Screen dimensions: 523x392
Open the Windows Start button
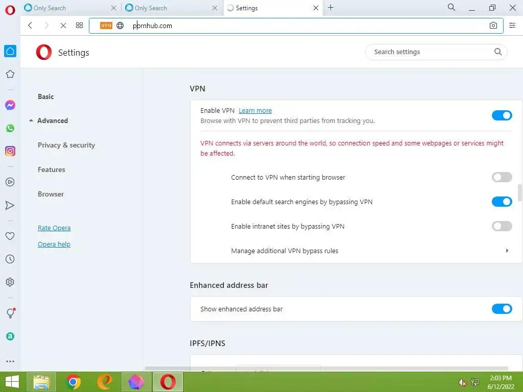[x=12, y=382]
